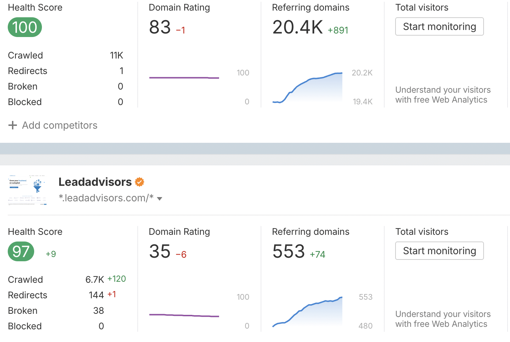510x342 pixels.
Task: View the Crawled 6.7K pages value
Action: click(x=94, y=280)
